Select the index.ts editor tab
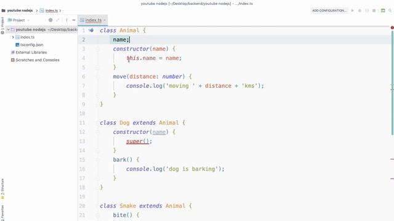 click(93, 20)
